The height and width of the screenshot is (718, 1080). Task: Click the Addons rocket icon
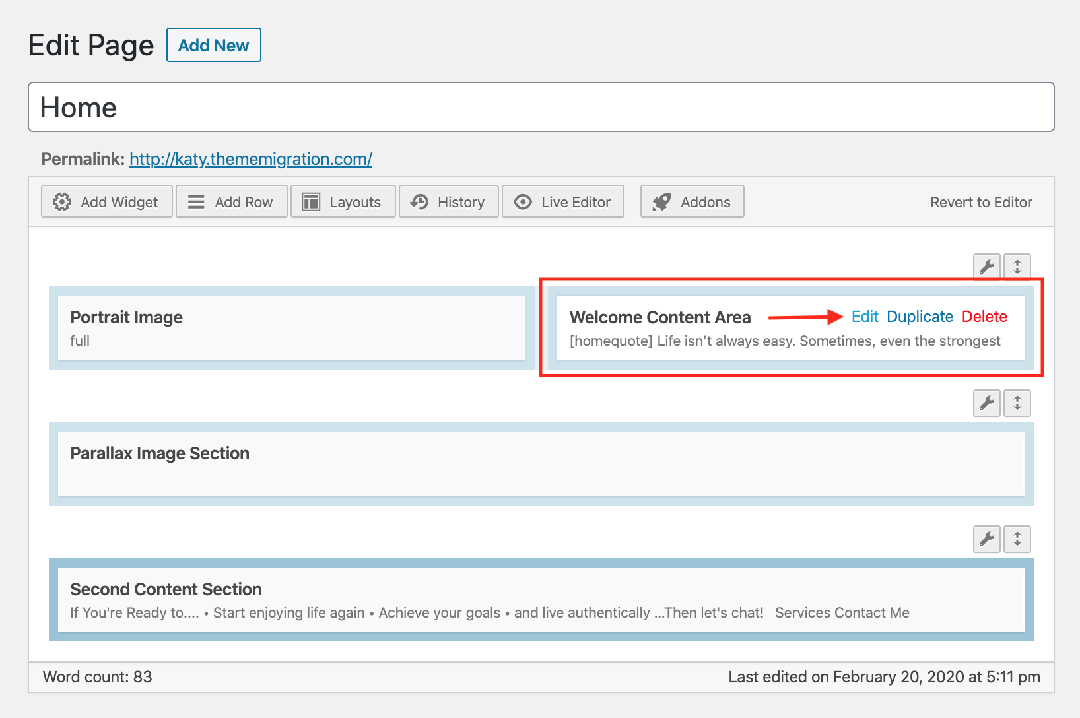(663, 202)
